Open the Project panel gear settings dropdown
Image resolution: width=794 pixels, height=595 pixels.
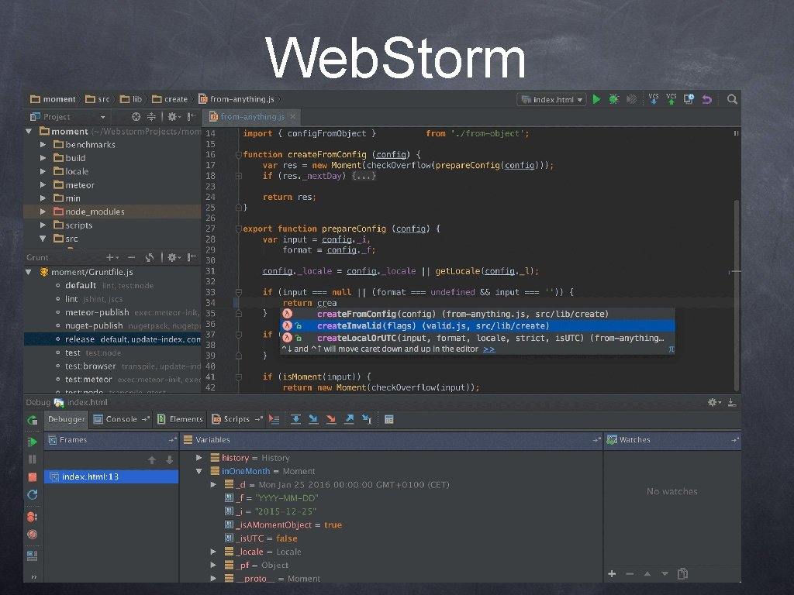174,117
